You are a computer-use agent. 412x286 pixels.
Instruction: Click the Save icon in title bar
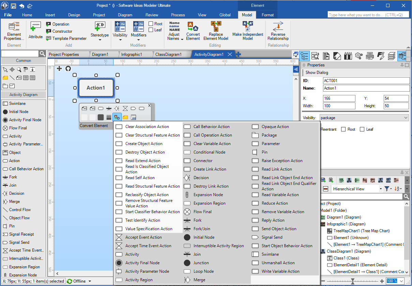13,6
